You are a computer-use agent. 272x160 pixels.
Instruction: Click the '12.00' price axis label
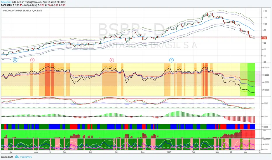tap(265, 11)
